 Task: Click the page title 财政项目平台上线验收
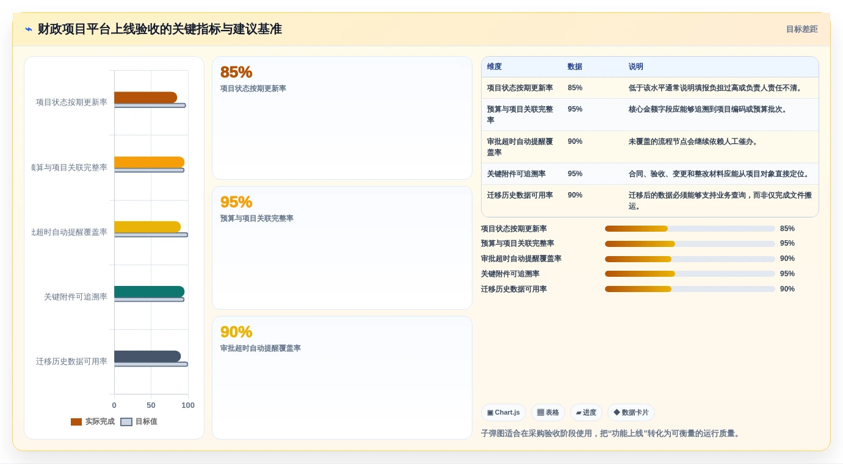click(x=160, y=29)
